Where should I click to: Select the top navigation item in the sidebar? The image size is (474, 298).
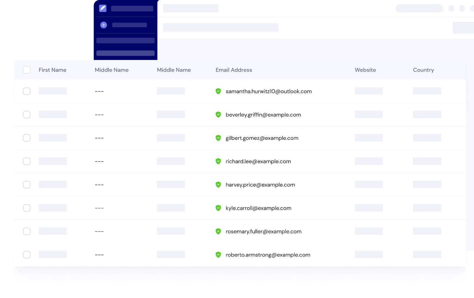pos(132,8)
